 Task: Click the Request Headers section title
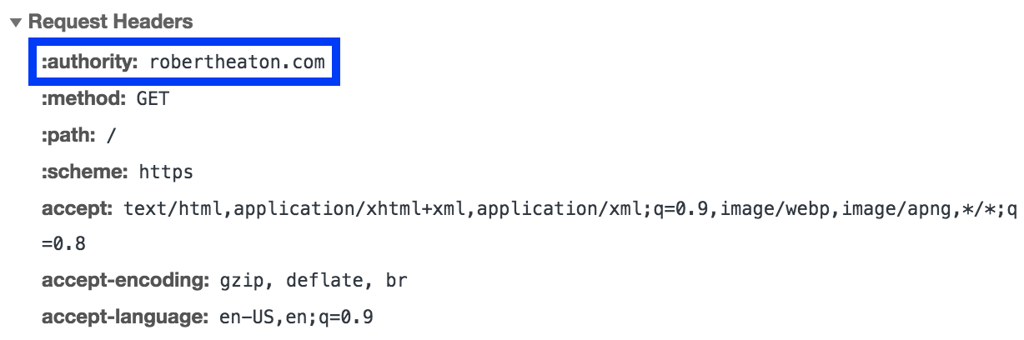pyautogui.click(x=110, y=22)
